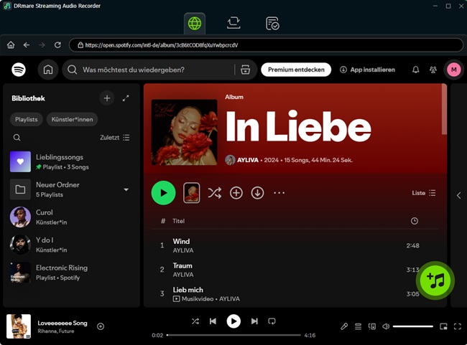467x345 pixels.
Task: Expand the Neuer Ordner folder arrow
Action: pyautogui.click(x=126, y=189)
